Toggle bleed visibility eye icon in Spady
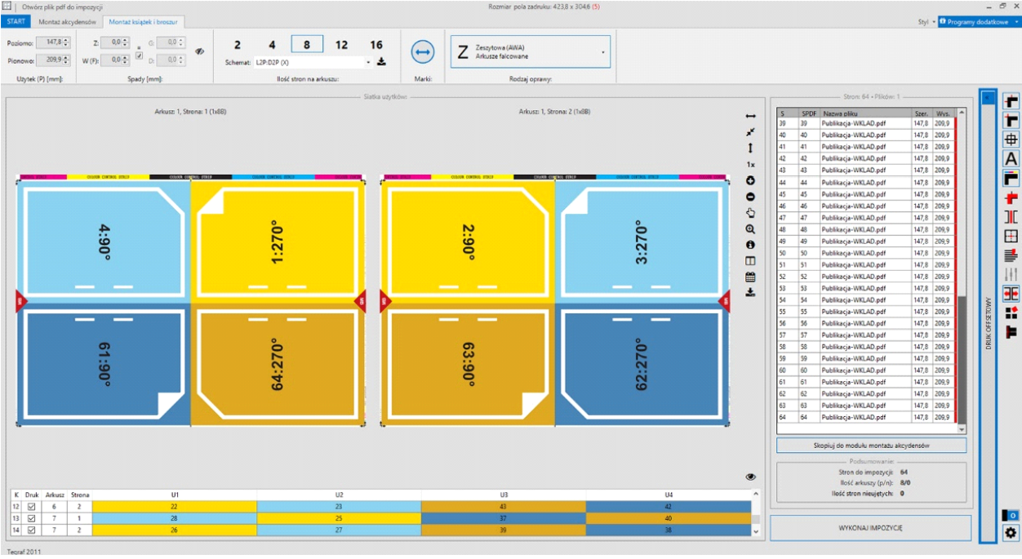This screenshot has height=559, width=1022. 199,51
